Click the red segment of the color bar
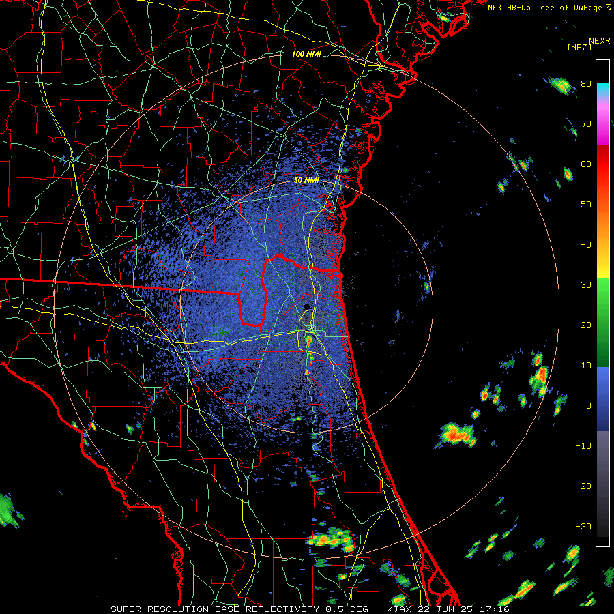The width and height of the screenshot is (614, 614). point(602,164)
